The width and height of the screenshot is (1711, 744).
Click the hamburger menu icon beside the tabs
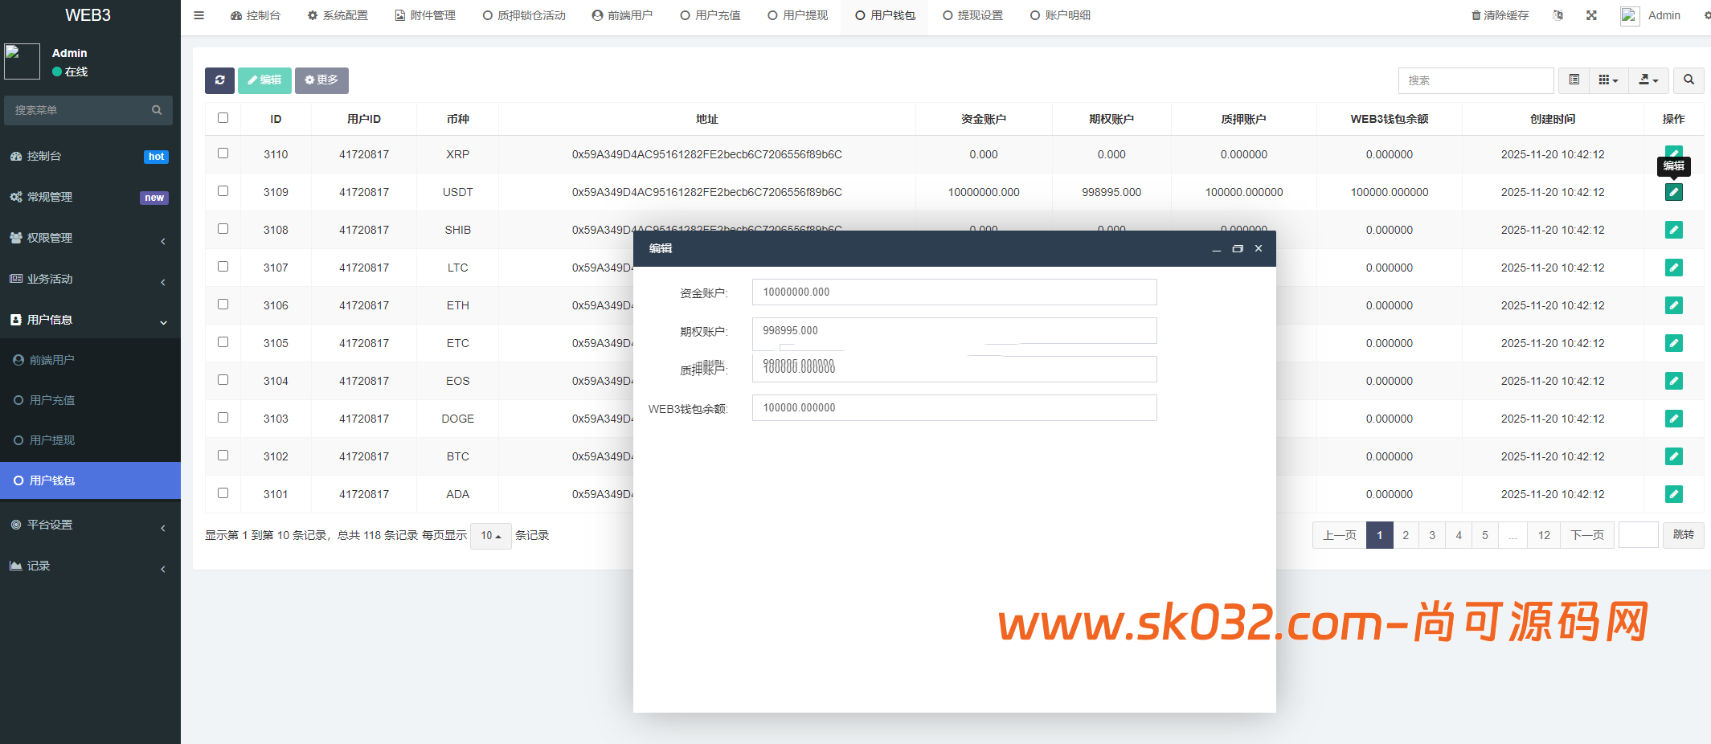(x=198, y=14)
